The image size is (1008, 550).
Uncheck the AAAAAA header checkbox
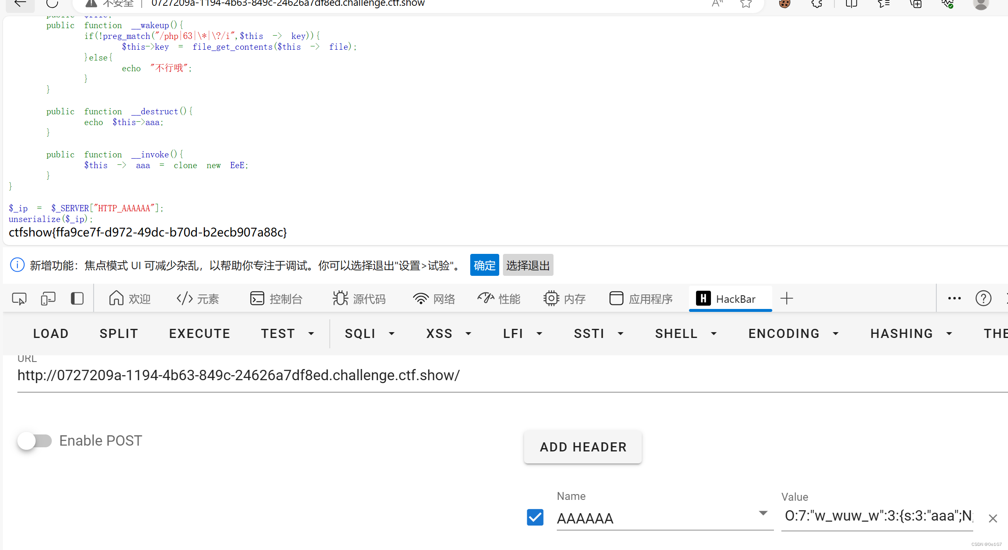(534, 517)
